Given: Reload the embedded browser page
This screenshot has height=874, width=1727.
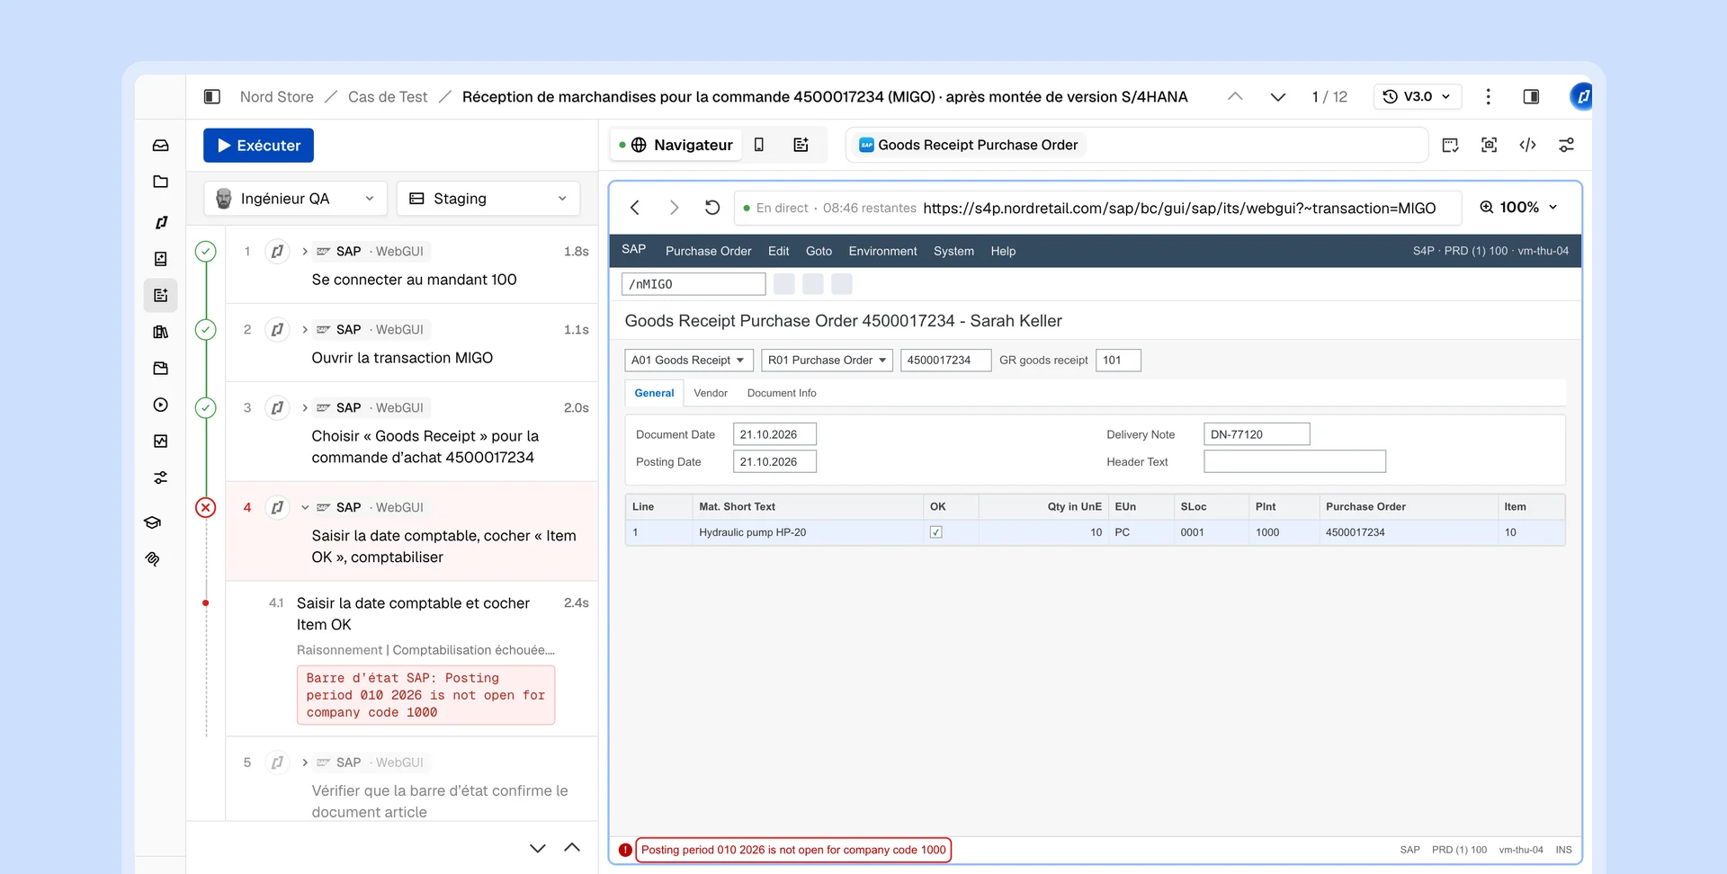Looking at the screenshot, I should [x=712, y=208].
